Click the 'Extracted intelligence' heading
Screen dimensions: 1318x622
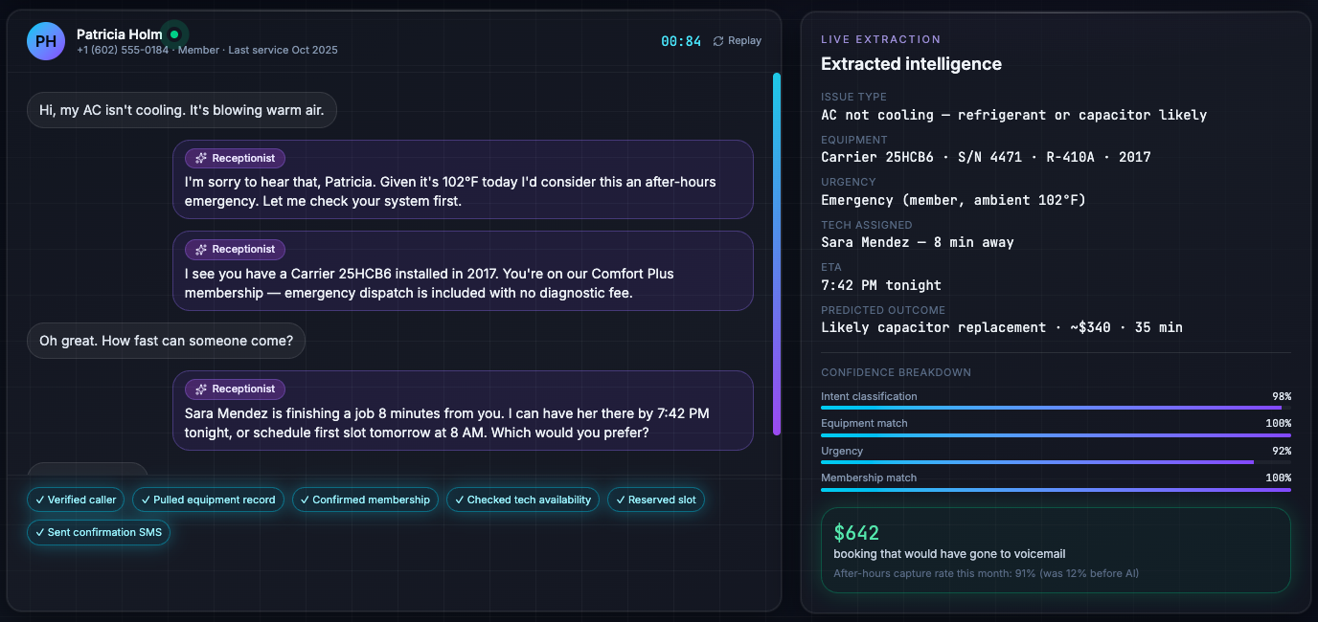click(x=911, y=64)
